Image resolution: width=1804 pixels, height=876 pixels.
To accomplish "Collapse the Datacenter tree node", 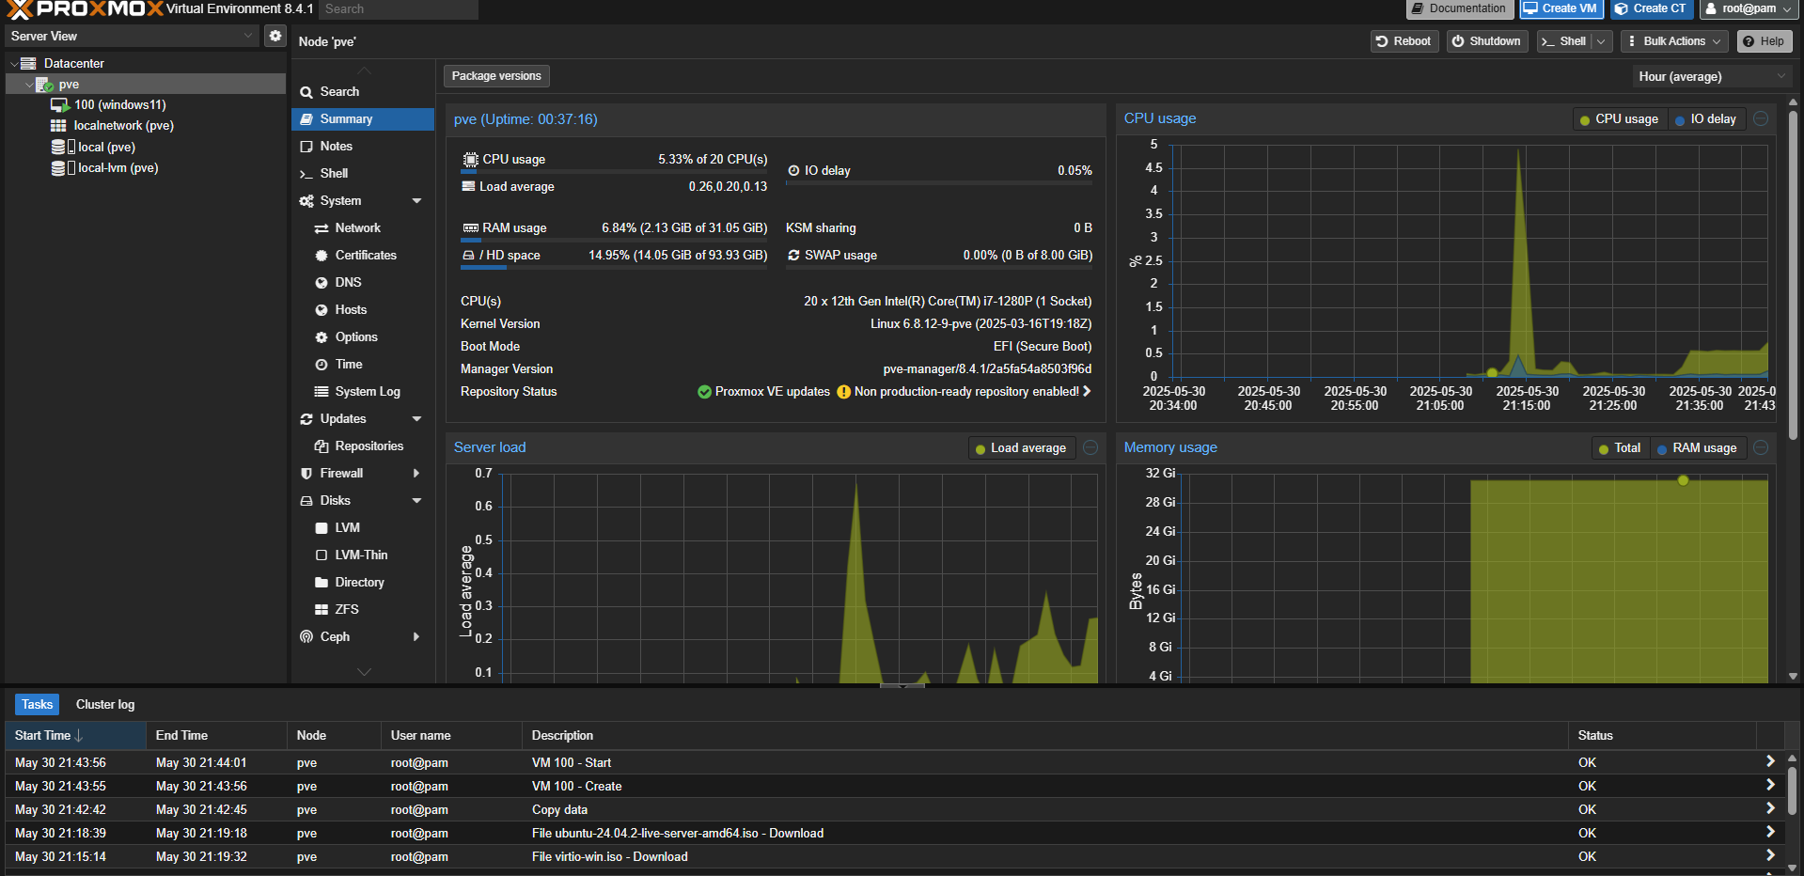I will (x=14, y=63).
